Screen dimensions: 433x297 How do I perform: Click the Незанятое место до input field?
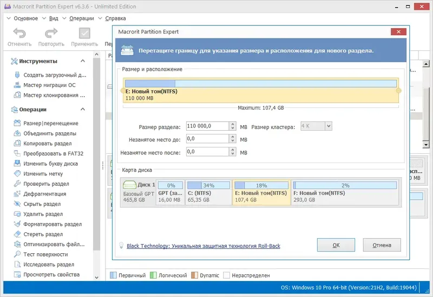click(208, 139)
